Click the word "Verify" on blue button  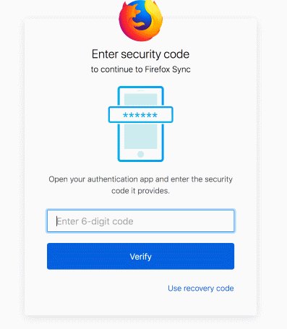[x=140, y=257]
